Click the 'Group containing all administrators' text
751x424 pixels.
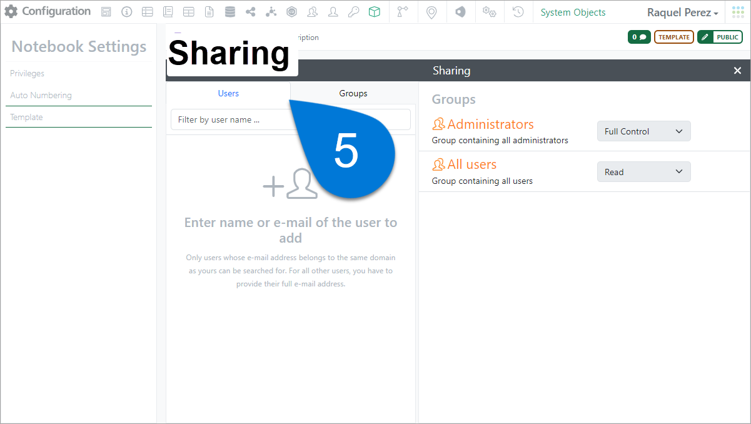pyautogui.click(x=500, y=140)
